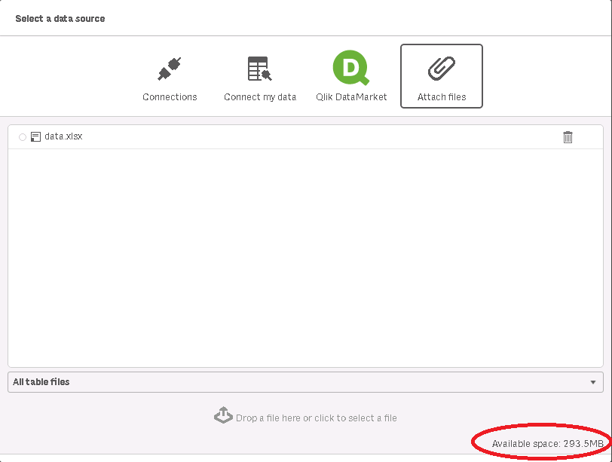Click the plug icon above Connections
This screenshot has width=612, height=462.
[170, 66]
